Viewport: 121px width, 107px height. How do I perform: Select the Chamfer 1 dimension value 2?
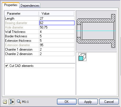pos(57,49)
